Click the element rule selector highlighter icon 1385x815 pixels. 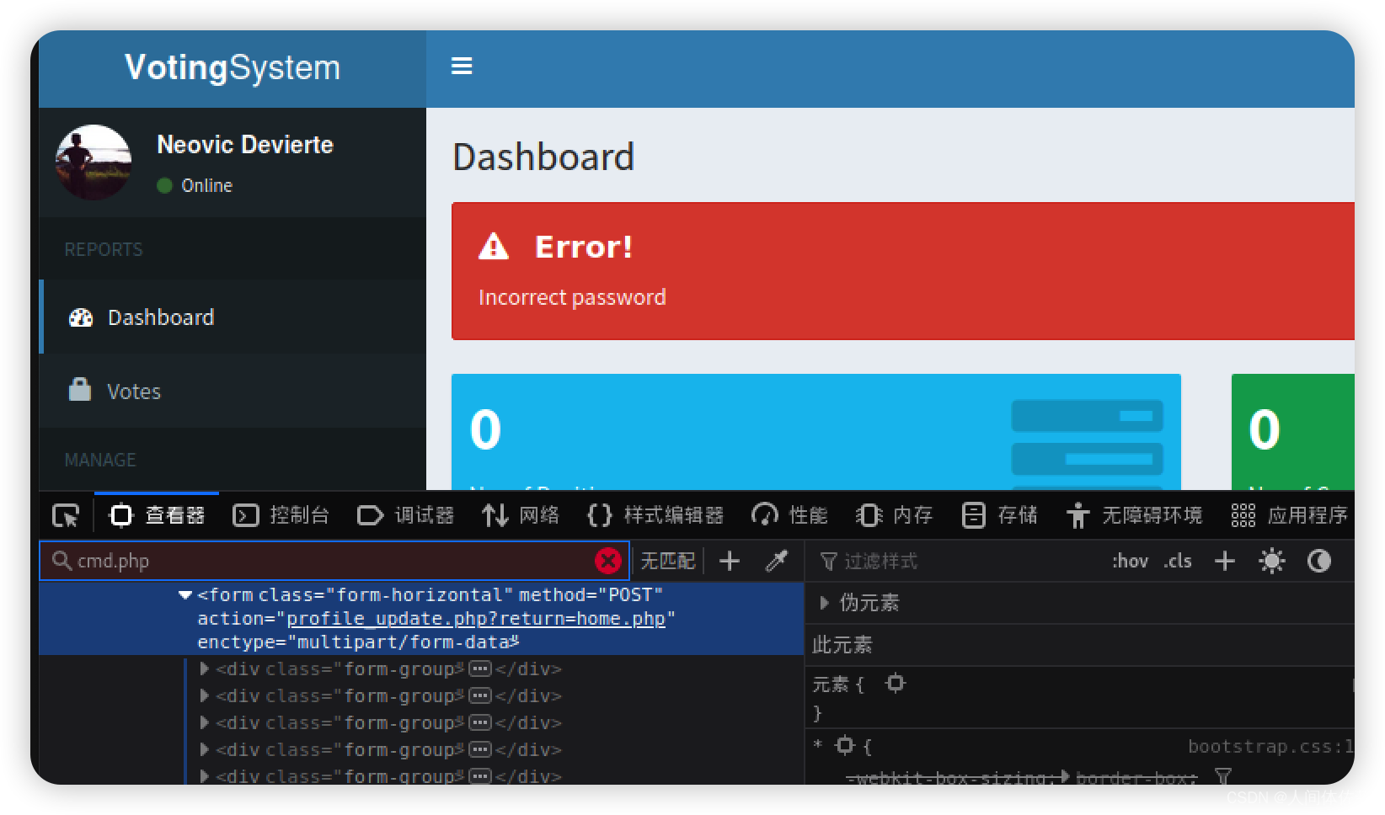[896, 683]
